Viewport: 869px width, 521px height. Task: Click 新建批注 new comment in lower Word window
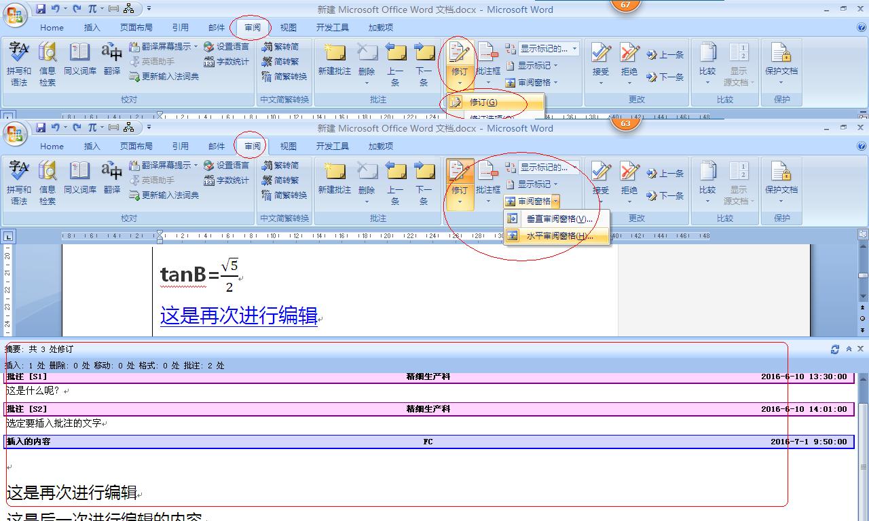(335, 178)
